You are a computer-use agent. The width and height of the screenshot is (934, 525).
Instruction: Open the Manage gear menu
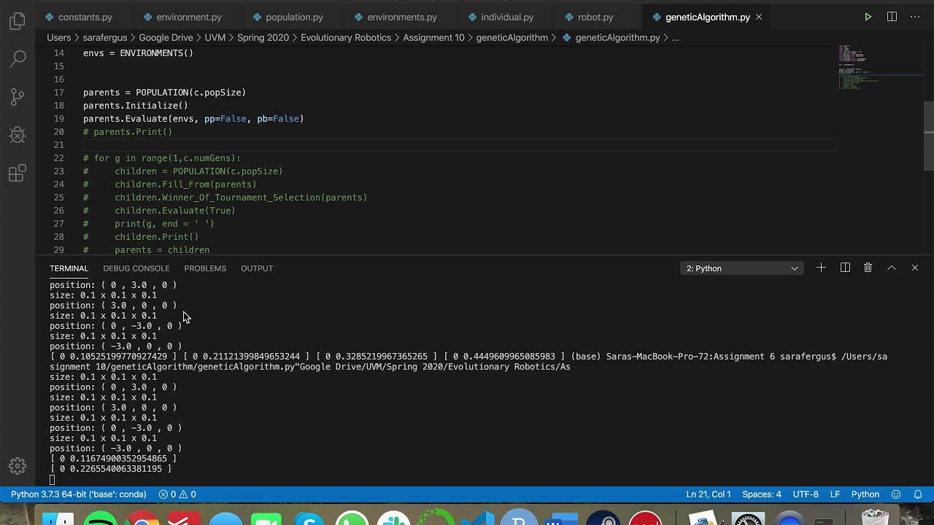pos(18,466)
